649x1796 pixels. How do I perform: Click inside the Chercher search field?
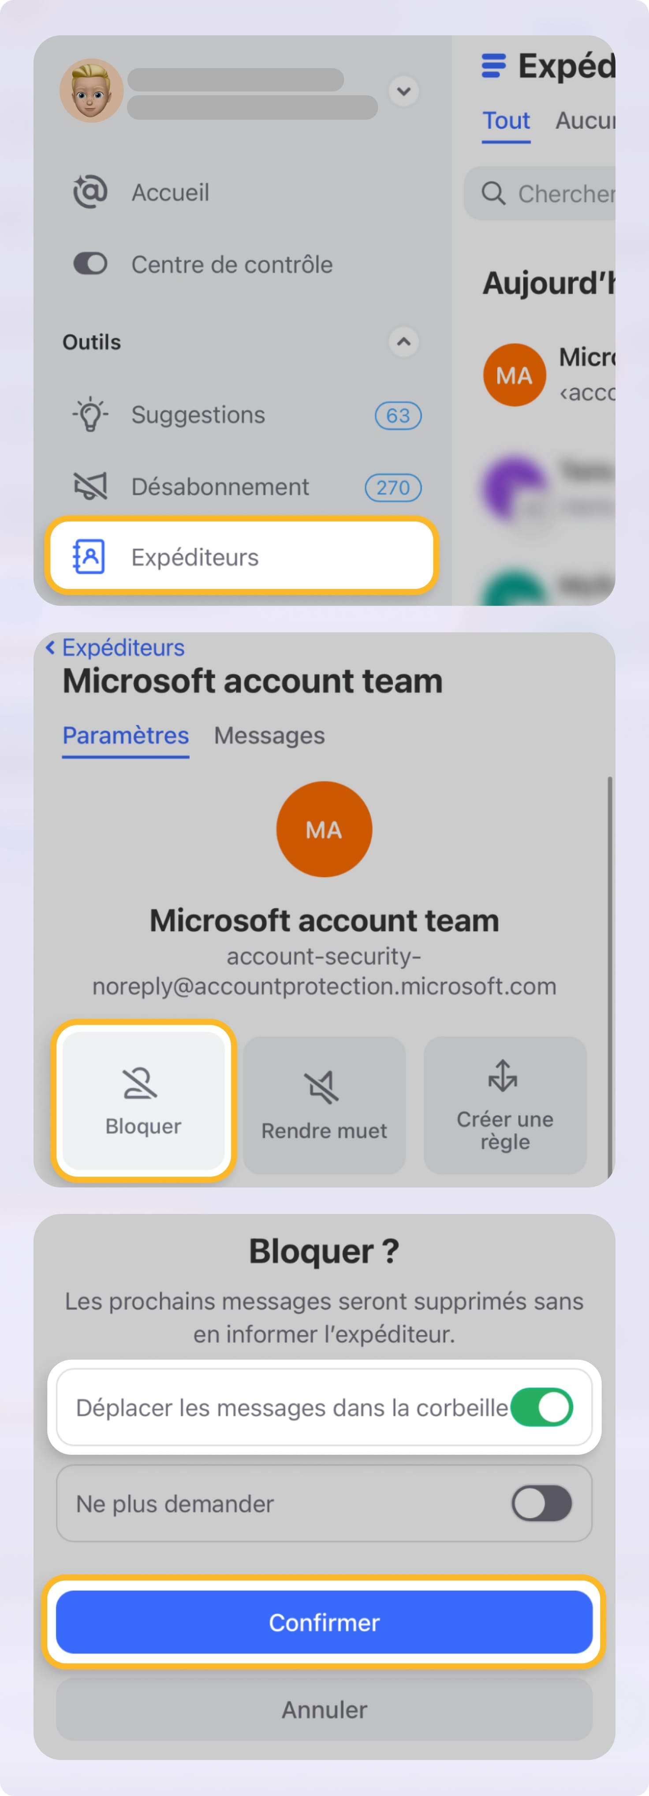(557, 194)
